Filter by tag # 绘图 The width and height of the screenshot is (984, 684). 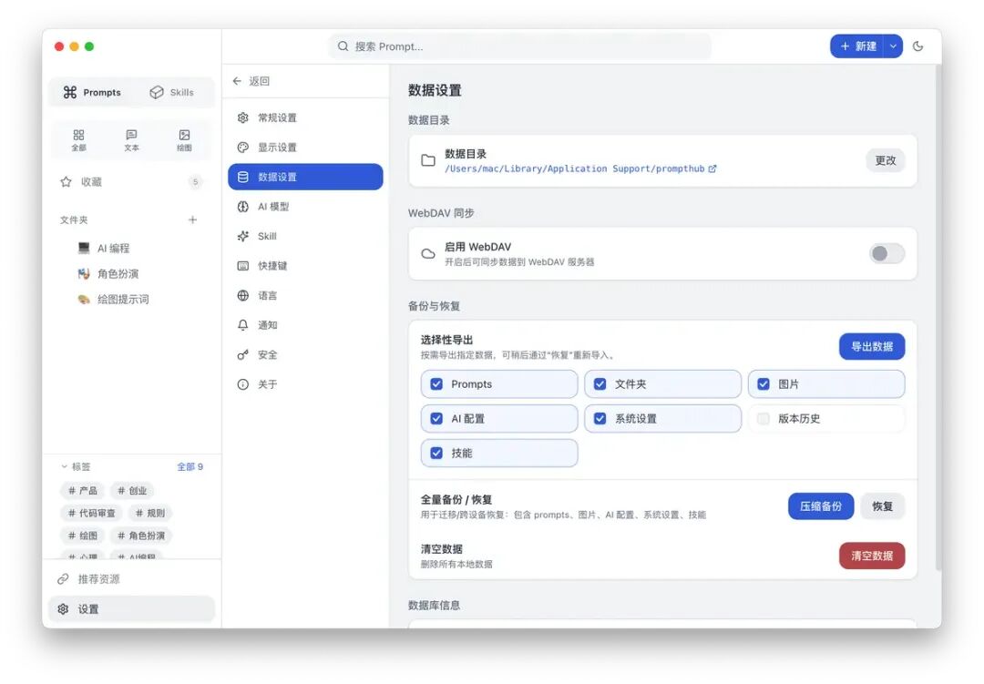(x=82, y=536)
